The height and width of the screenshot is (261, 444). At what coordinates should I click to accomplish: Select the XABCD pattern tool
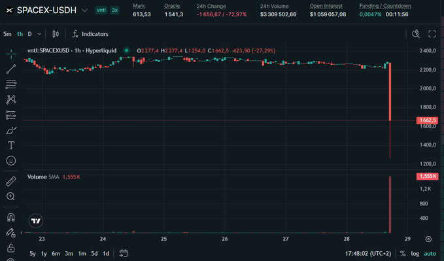point(11,99)
